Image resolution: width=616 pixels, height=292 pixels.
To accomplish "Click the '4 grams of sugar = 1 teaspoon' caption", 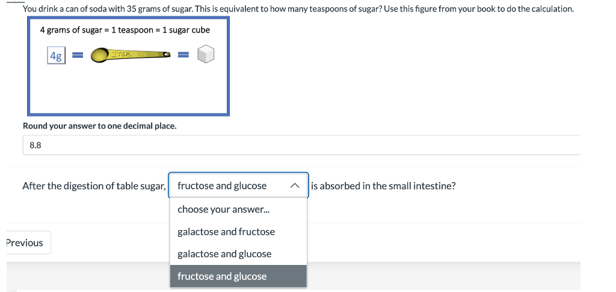I will [x=125, y=29].
